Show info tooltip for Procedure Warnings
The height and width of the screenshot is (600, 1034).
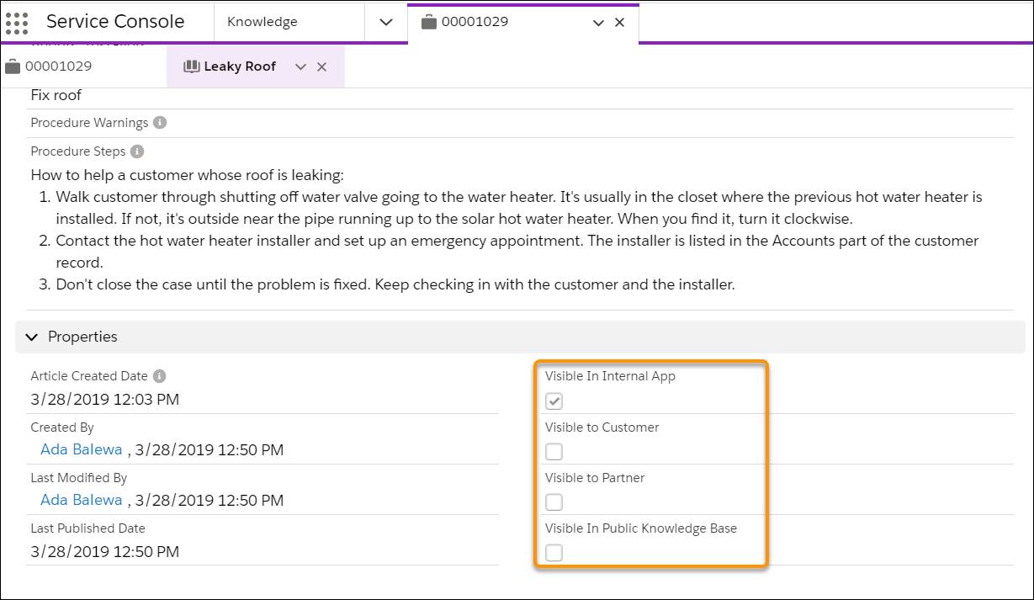click(160, 122)
